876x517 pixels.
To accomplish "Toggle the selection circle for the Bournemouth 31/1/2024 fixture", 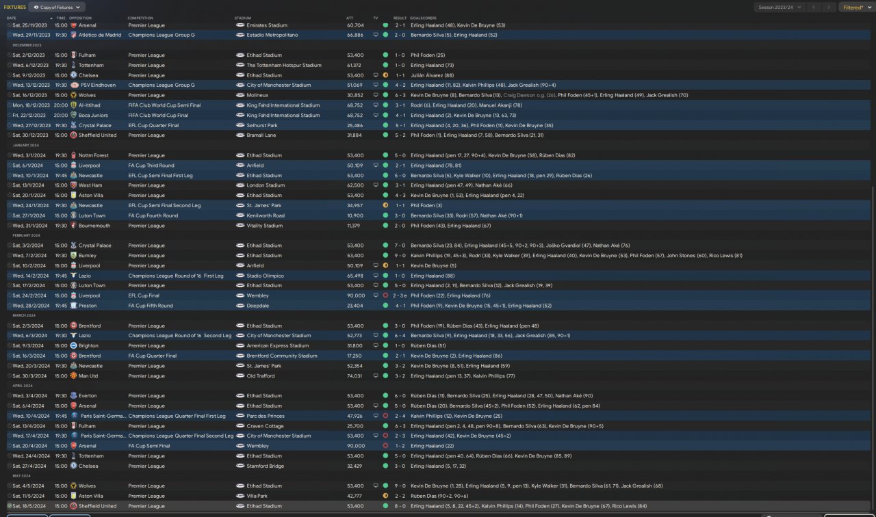I will 9,226.
